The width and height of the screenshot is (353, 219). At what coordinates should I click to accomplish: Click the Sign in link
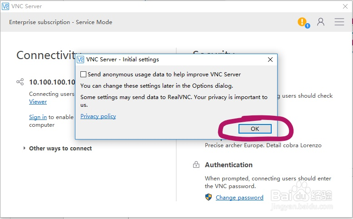pyautogui.click(x=38, y=117)
